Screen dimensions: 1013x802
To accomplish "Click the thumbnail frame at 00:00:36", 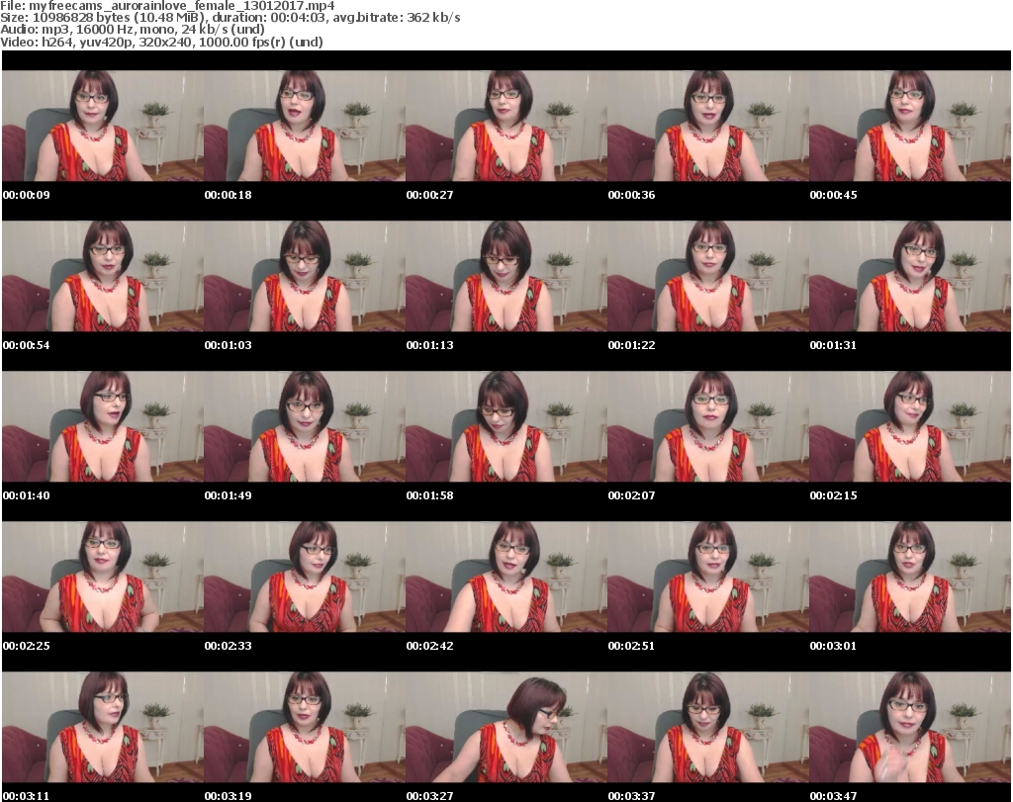I will pos(708,126).
